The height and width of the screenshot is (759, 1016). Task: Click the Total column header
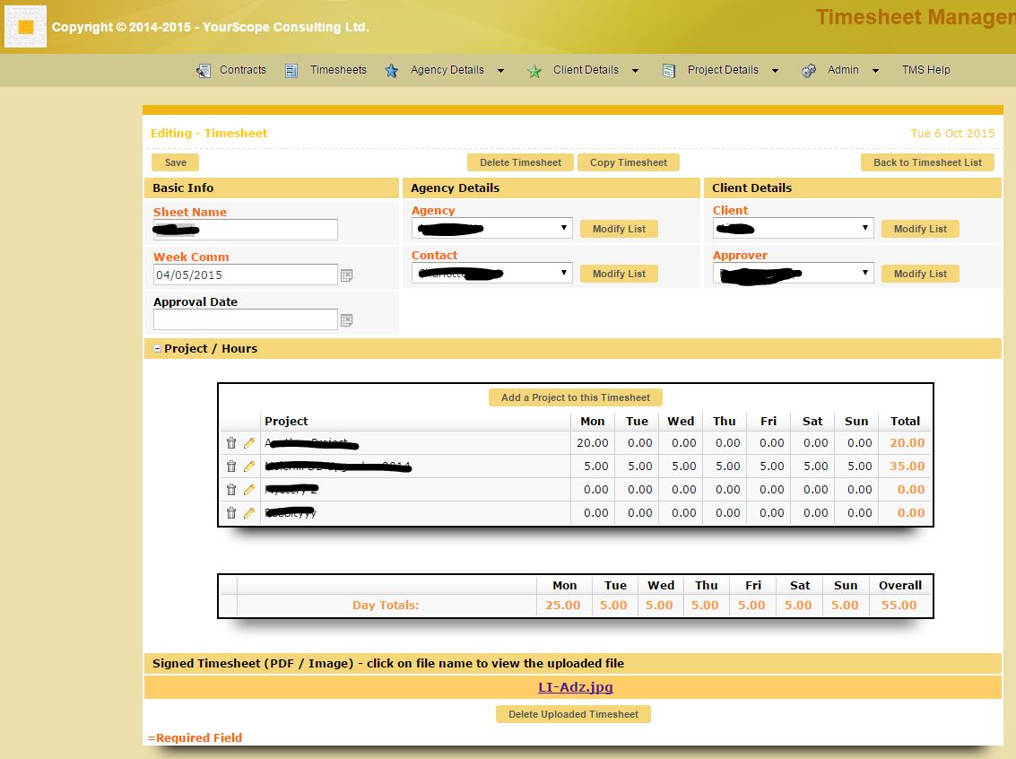click(905, 422)
